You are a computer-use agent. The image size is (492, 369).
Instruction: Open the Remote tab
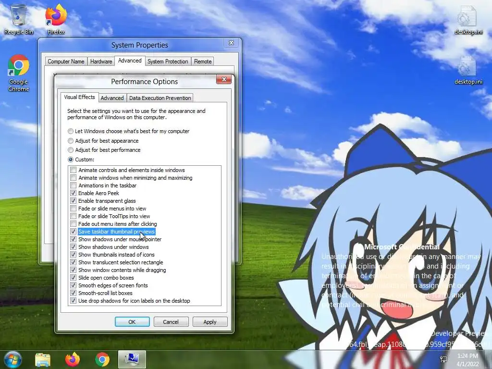coord(203,61)
